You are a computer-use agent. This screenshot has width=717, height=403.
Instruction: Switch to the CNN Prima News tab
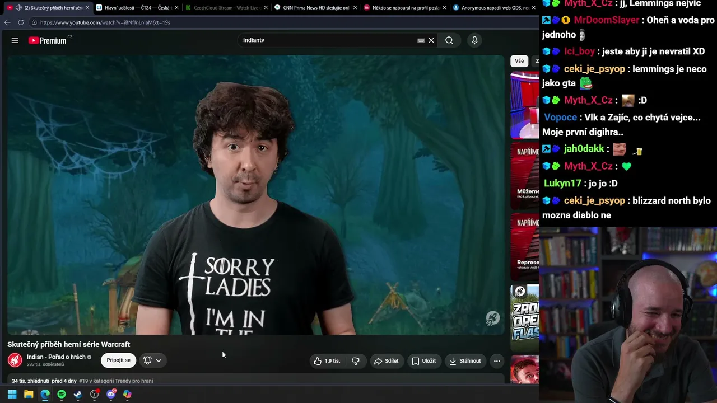tap(315, 8)
